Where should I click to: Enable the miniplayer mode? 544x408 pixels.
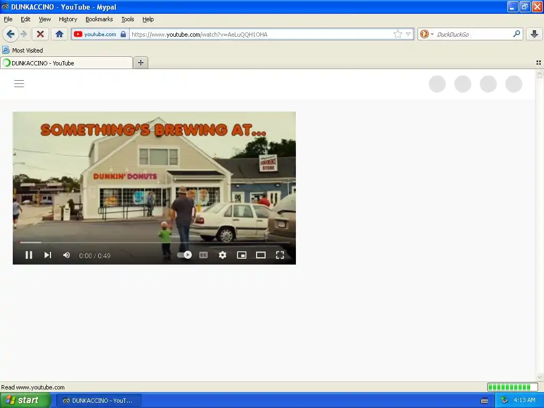(x=242, y=255)
